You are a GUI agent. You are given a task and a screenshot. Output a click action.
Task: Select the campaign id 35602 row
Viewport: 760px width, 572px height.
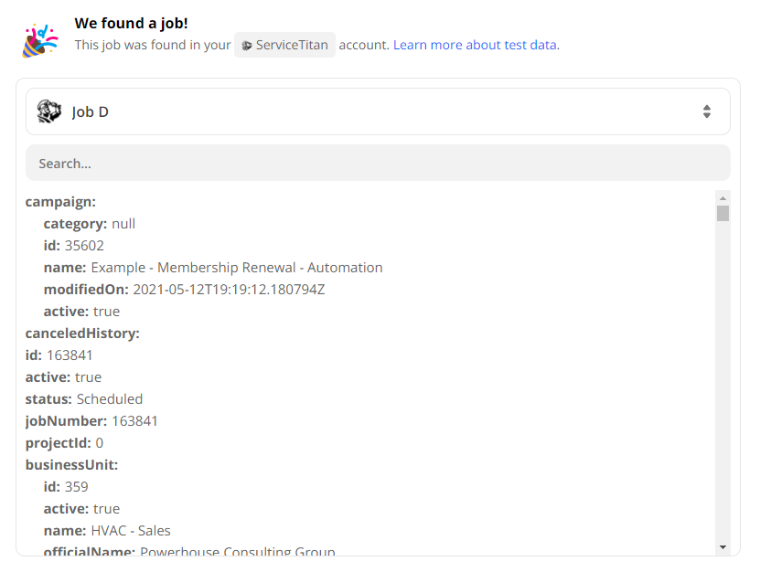coord(74,246)
